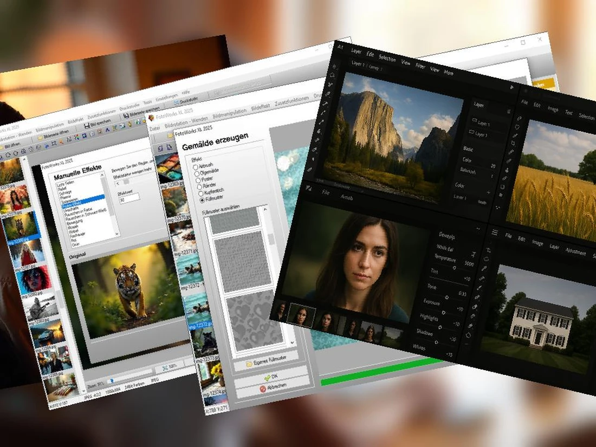Click the Bild speichern toolbar button
Image resolution: width=596 pixels, height=447 pixels.
click(x=97, y=123)
